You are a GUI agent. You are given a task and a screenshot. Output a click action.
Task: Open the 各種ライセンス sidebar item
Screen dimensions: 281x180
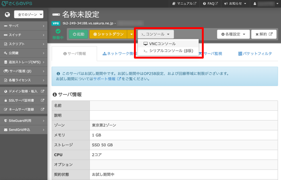click(24, 80)
